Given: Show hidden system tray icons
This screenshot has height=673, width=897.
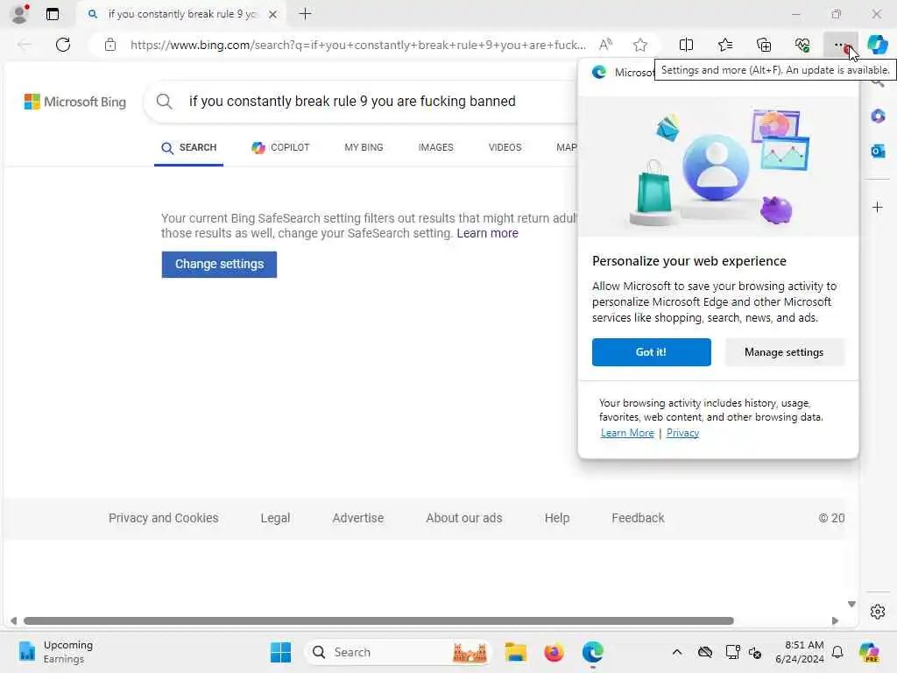Looking at the screenshot, I should [677, 652].
